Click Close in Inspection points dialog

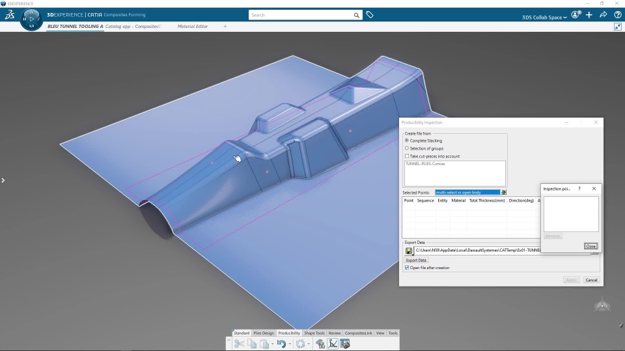click(x=590, y=246)
